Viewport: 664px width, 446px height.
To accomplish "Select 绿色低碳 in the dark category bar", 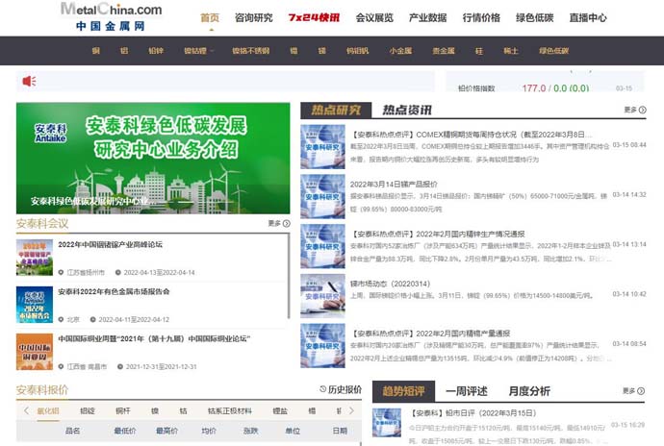I will (x=553, y=51).
